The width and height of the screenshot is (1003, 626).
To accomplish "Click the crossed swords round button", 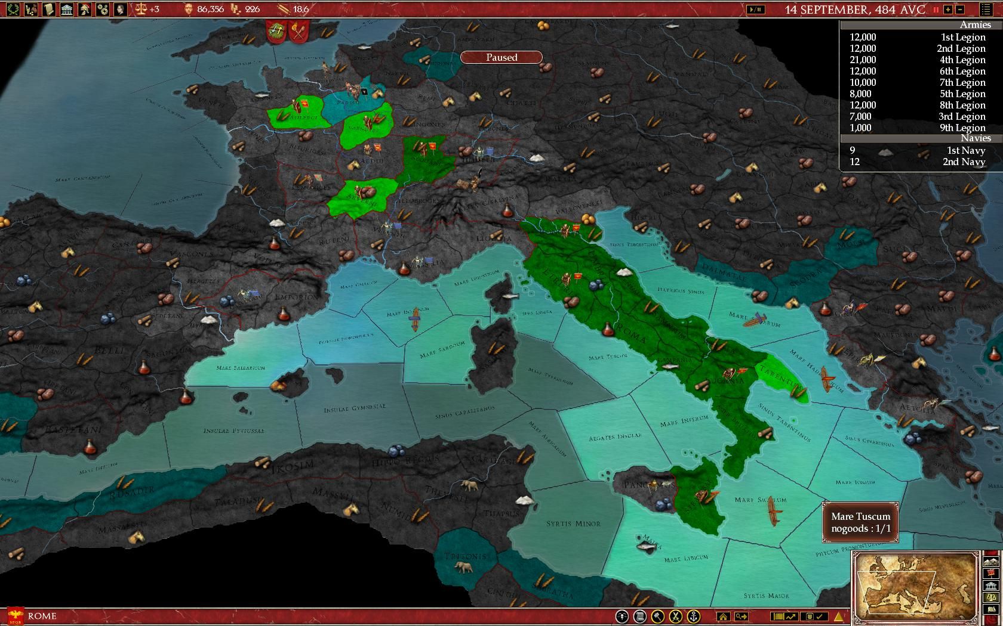I will tap(675, 616).
